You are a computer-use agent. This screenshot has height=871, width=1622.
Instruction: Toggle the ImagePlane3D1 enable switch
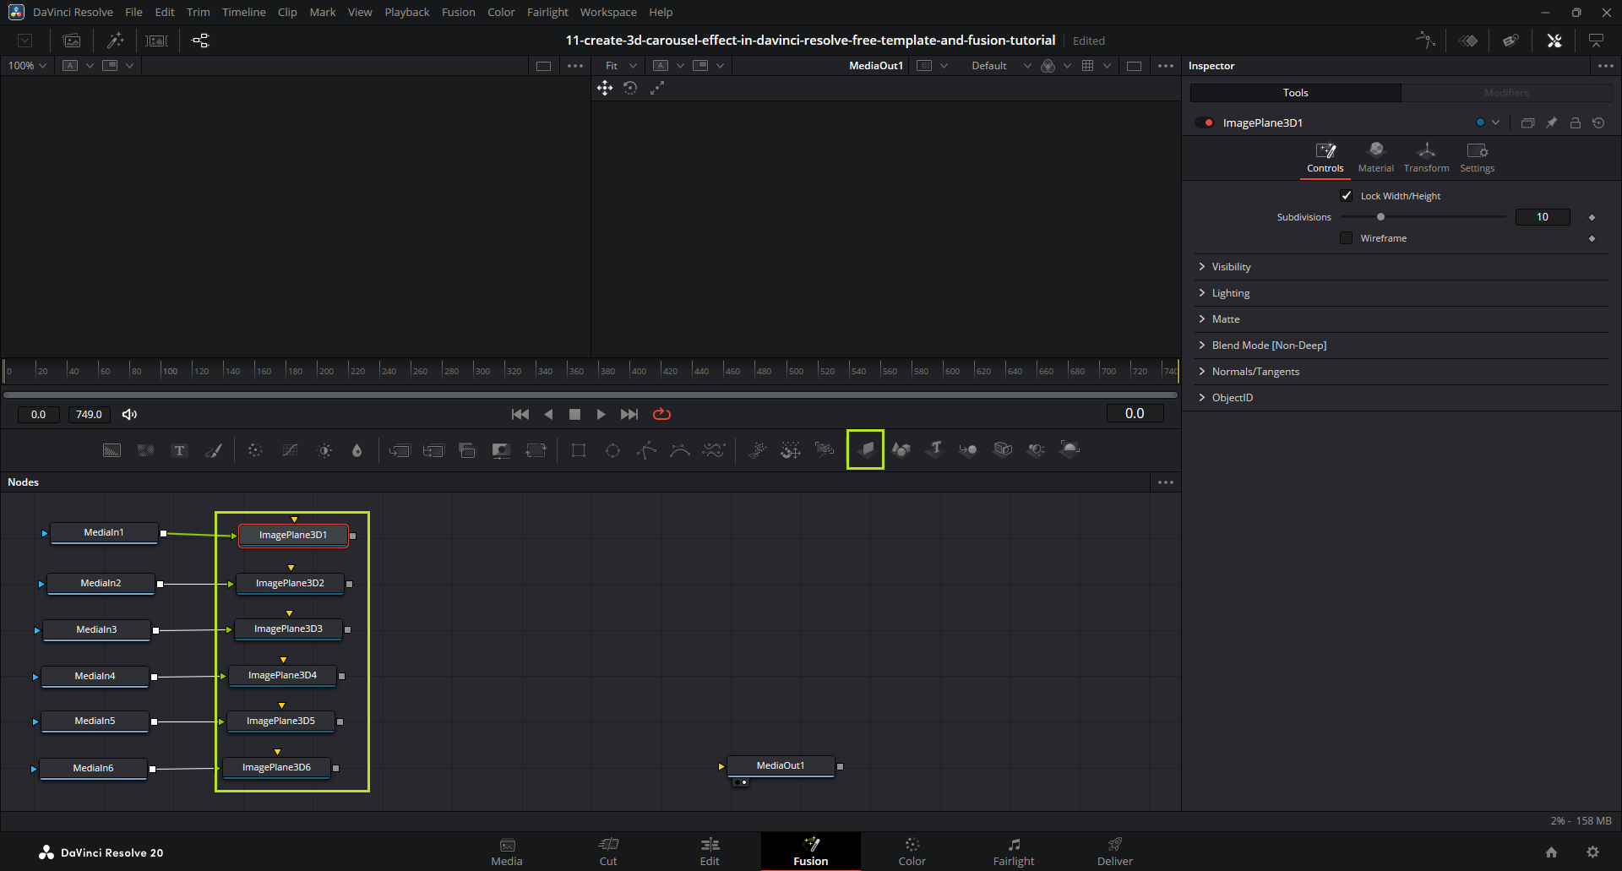tap(1205, 123)
